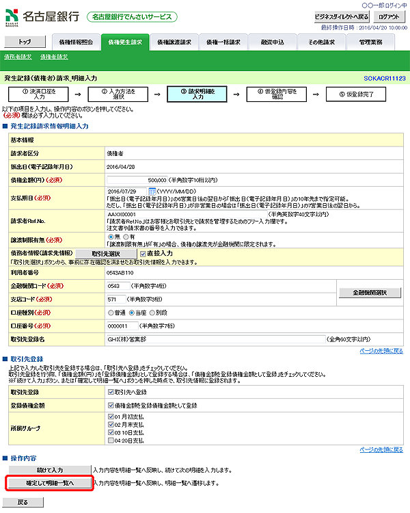410x513 pixels.
Task: Select 普通 account type
Action: (x=111, y=313)
